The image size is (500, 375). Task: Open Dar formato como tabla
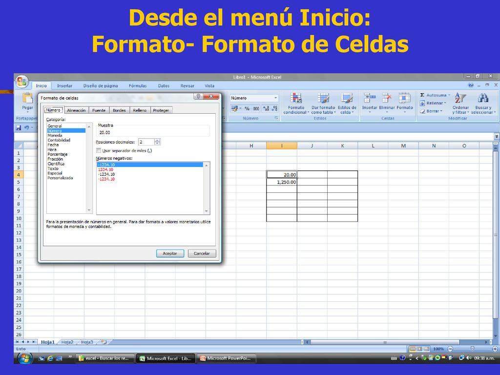[323, 104]
